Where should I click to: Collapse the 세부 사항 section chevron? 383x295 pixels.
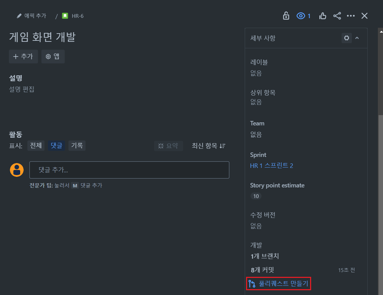357,38
